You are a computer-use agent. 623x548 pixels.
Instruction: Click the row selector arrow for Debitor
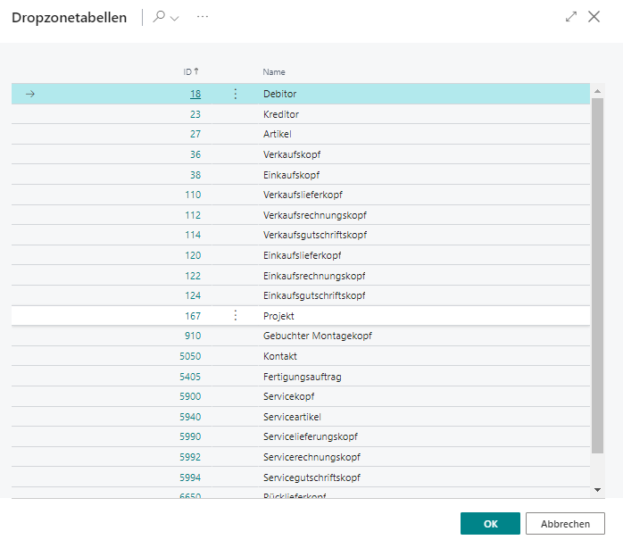tap(30, 94)
